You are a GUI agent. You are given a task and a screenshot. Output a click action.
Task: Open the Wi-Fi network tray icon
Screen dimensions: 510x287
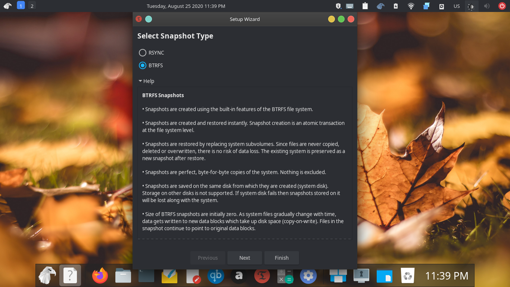(x=411, y=6)
